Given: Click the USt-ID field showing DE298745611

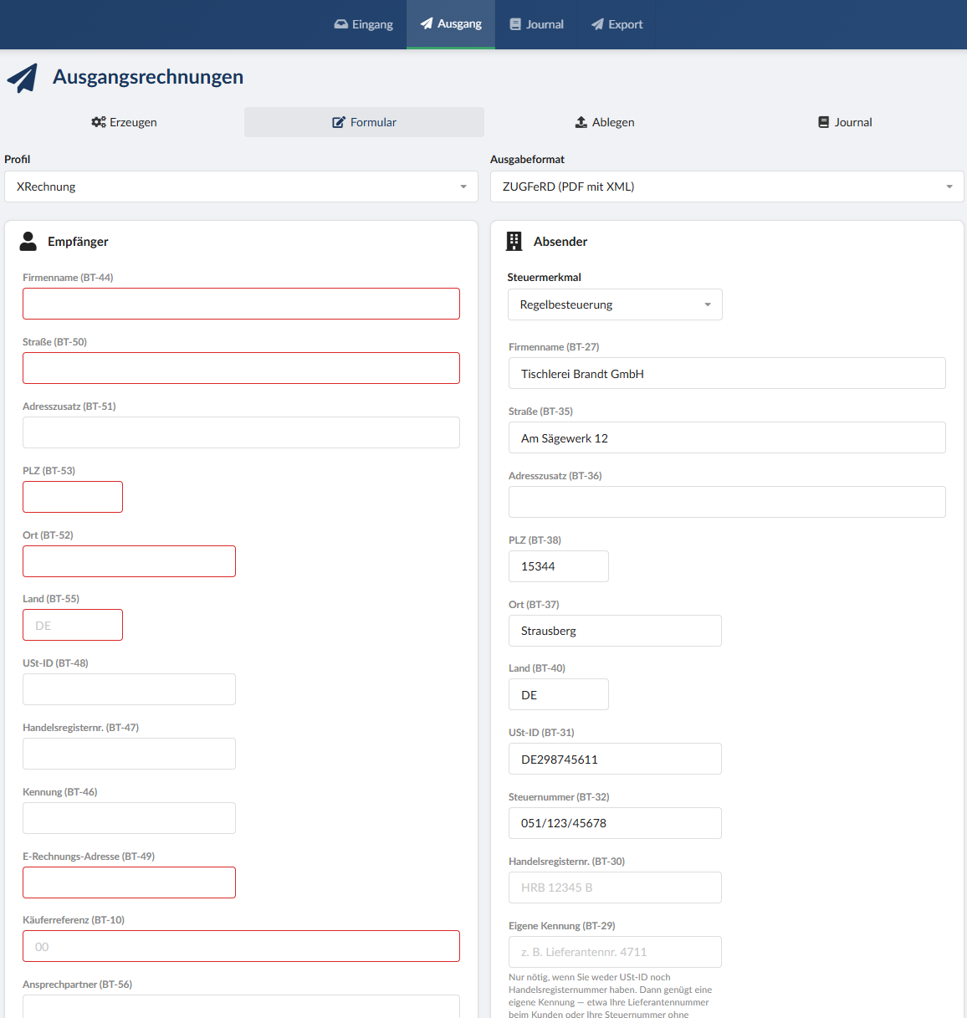Looking at the screenshot, I should coord(615,759).
